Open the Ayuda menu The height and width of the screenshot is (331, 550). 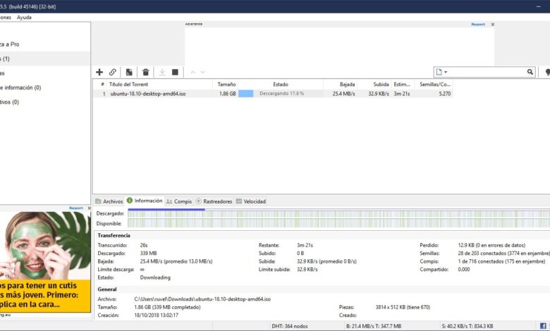(x=24, y=17)
